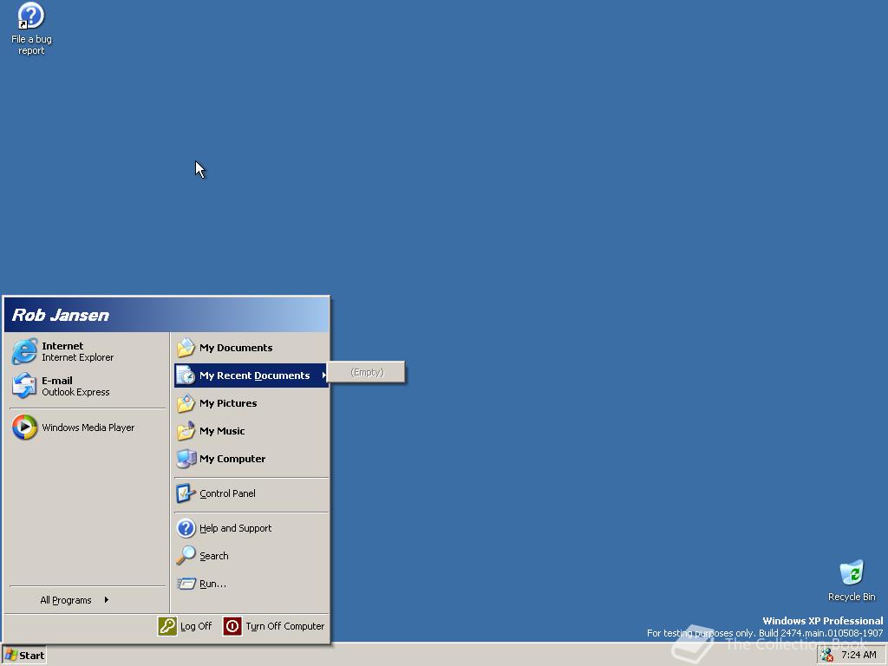Click the Search magnifying glass icon
This screenshot has height=666, width=888.
pyautogui.click(x=186, y=556)
